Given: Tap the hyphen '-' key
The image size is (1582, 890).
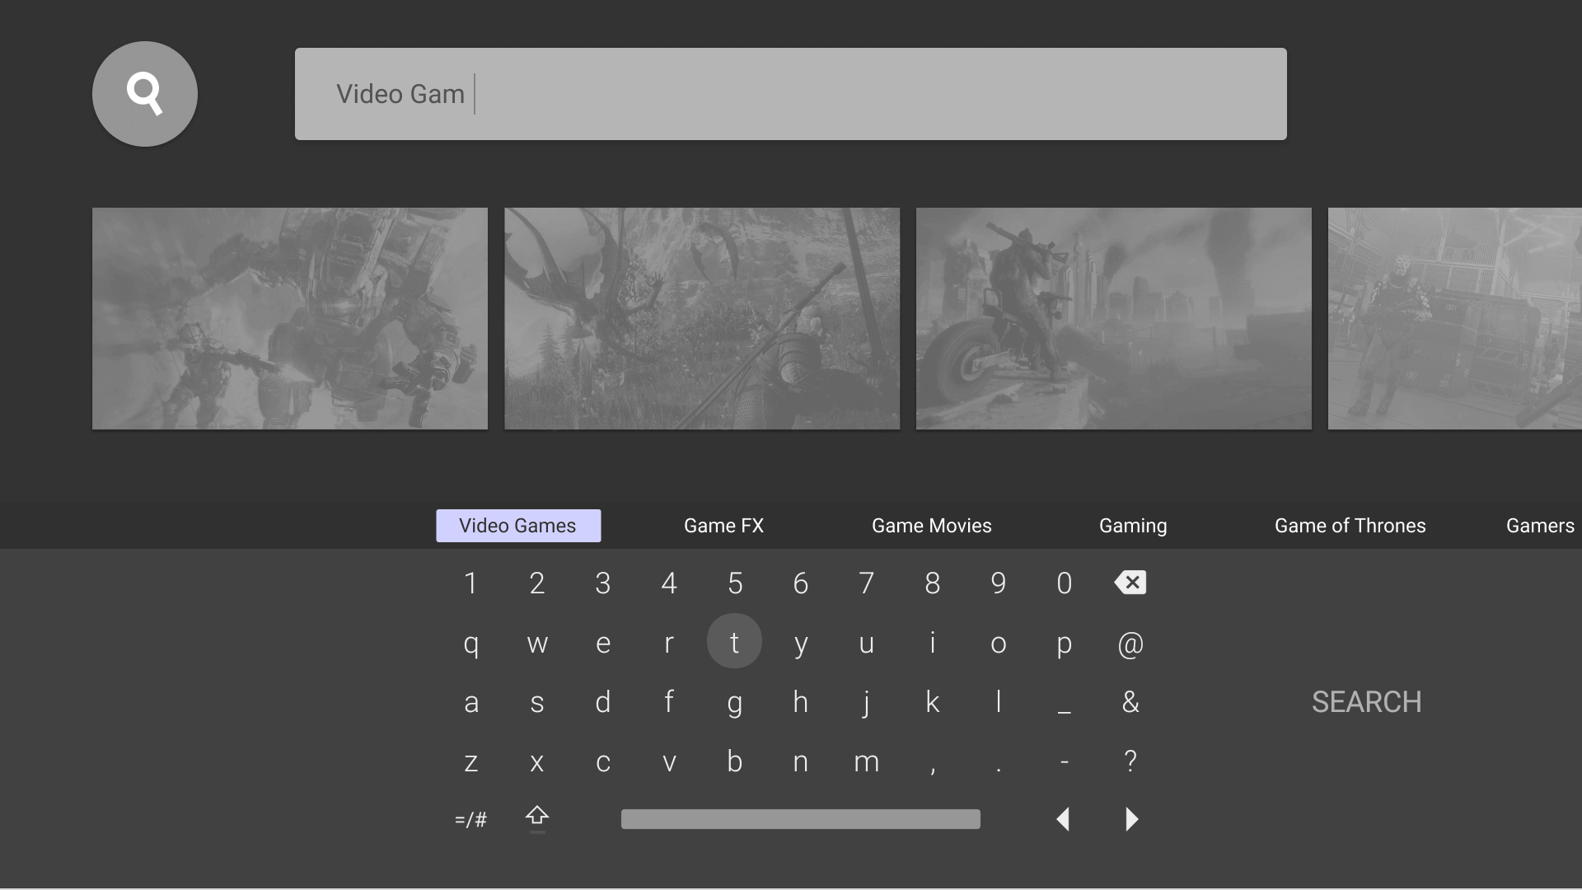Looking at the screenshot, I should click(x=1065, y=763).
